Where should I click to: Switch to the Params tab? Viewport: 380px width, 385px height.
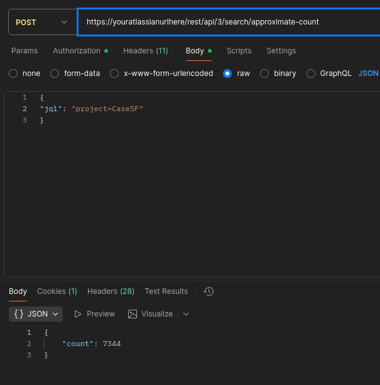click(x=24, y=51)
